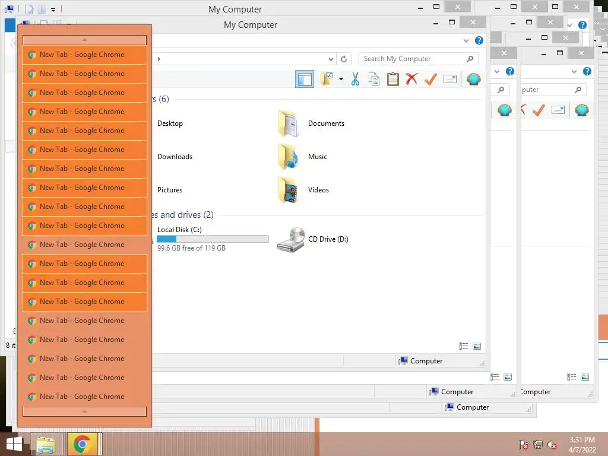Click File Explorer icon on taskbar
The image size is (608, 456).
coord(45,444)
